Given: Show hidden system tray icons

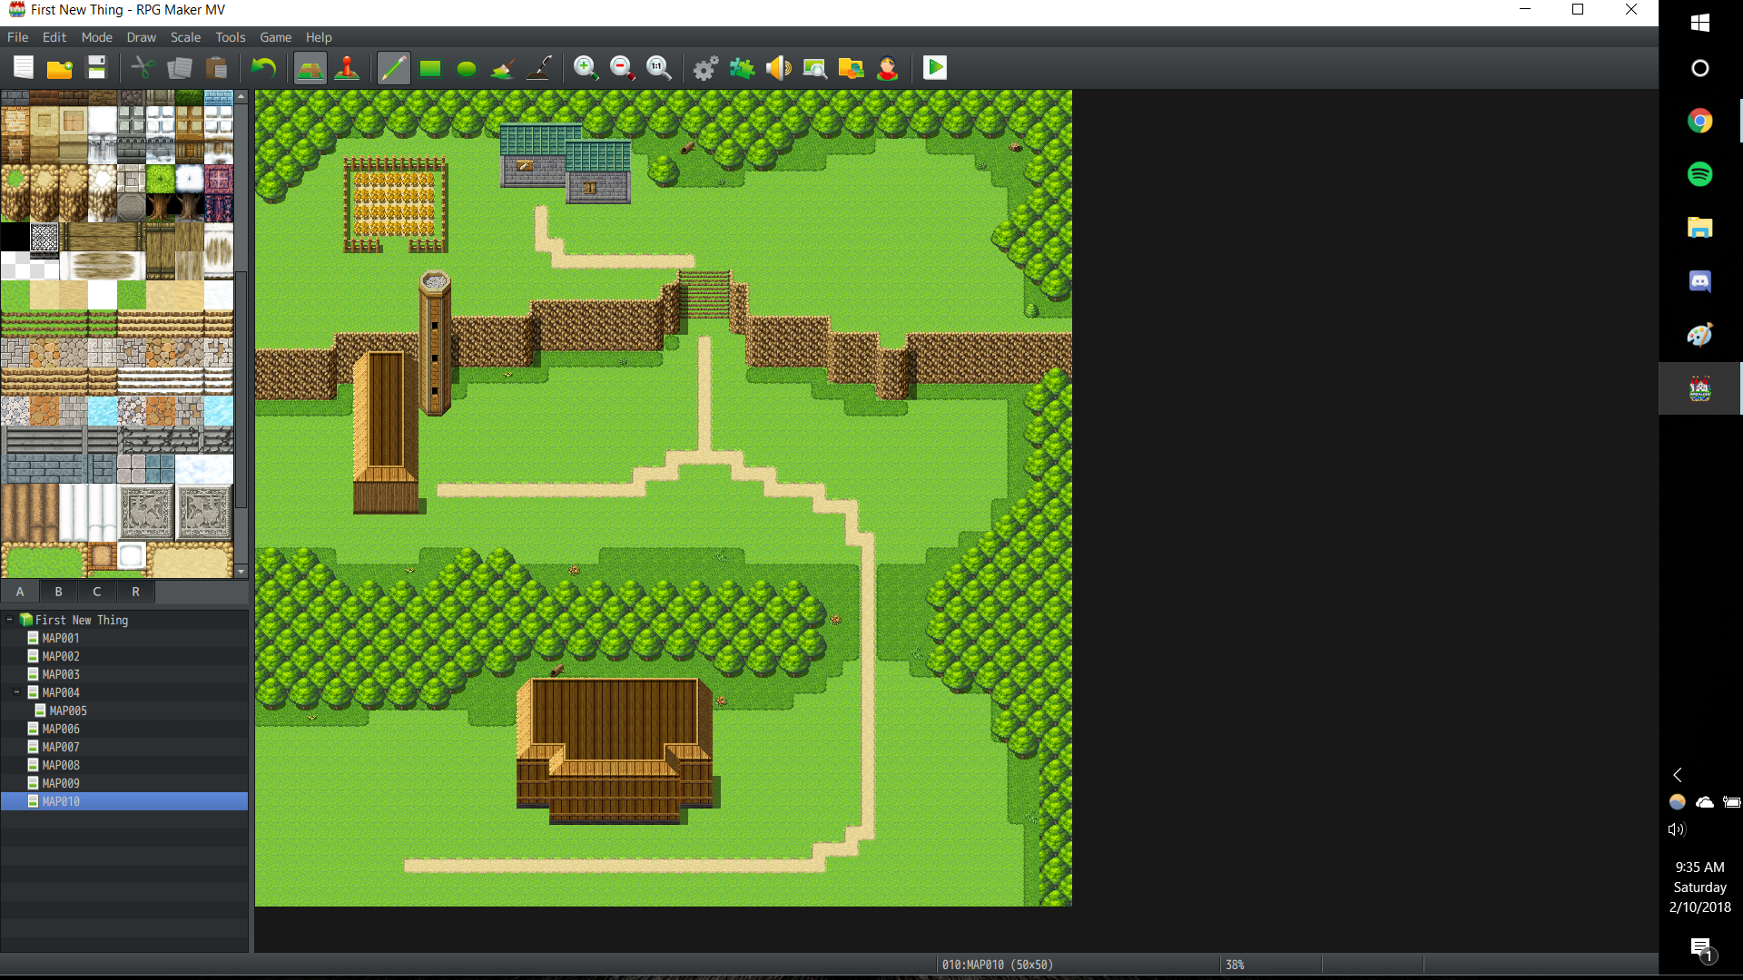Looking at the screenshot, I should (1678, 775).
